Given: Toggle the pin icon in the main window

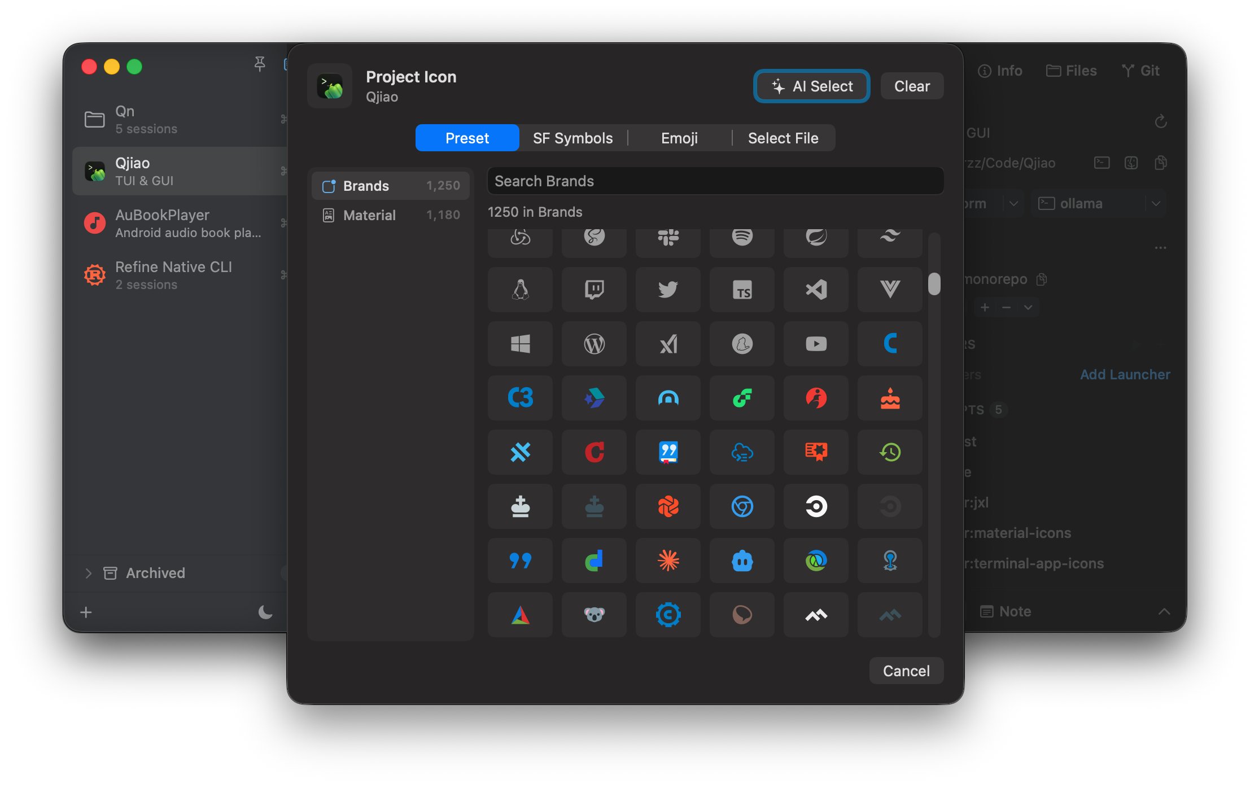Looking at the screenshot, I should tap(259, 64).
